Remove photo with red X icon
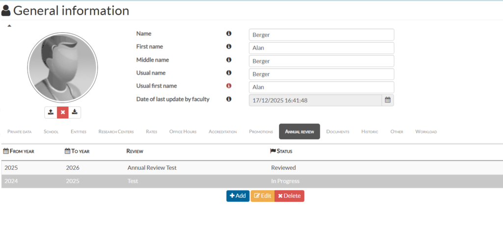The width and height of the screenshot is (503, 237). click(62, 112)
